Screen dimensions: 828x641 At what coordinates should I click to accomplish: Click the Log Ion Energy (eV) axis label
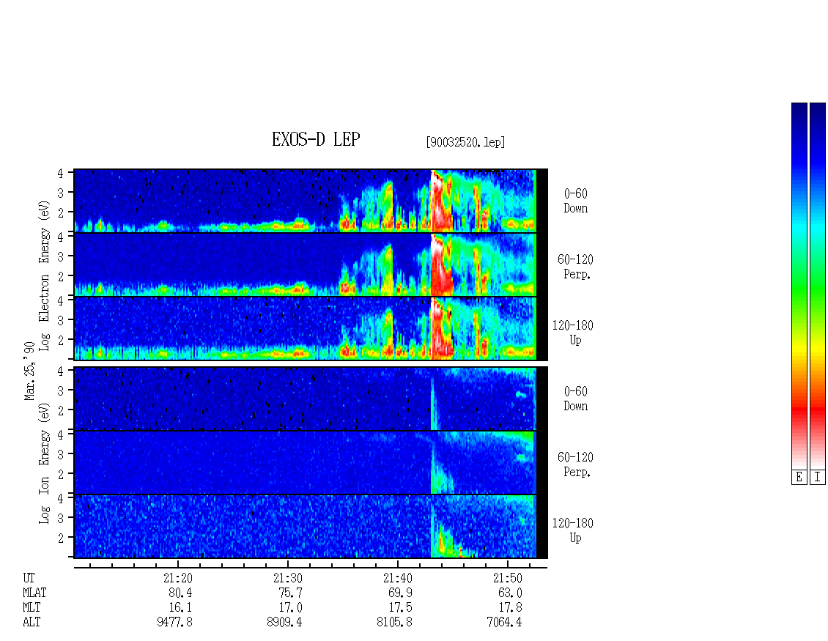coord(44,463)
